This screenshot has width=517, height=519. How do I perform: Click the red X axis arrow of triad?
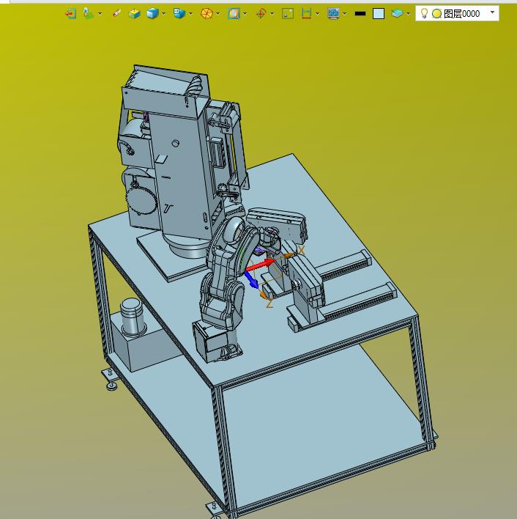[x=261, y=265]
